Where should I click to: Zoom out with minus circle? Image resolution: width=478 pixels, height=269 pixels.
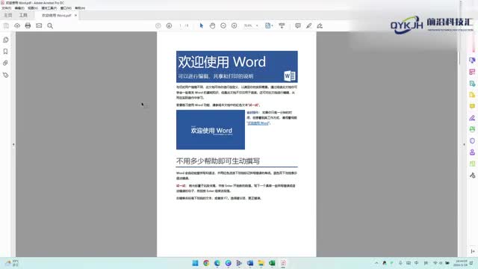click(x=223, y=25)
